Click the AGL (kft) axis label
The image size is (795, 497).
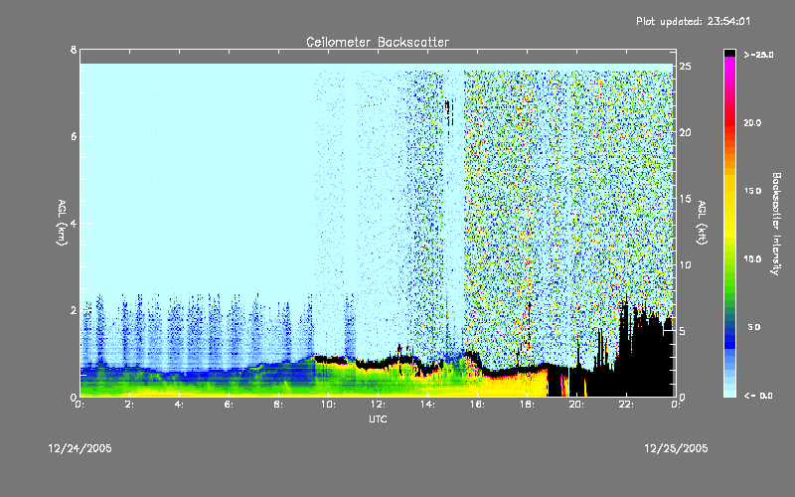click(x=702, y=223)
